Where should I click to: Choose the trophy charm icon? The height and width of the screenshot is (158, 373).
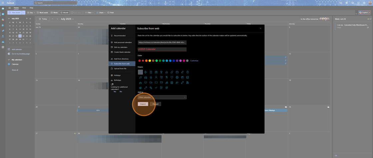click(x=161, y=72)
